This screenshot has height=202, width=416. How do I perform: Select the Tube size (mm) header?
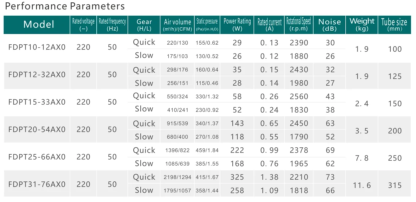click(394, 25)
